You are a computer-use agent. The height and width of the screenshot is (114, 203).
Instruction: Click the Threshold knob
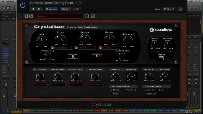(48, 56)
